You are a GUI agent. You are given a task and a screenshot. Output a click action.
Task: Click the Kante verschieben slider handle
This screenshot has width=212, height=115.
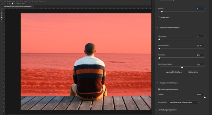pos(182,67)
